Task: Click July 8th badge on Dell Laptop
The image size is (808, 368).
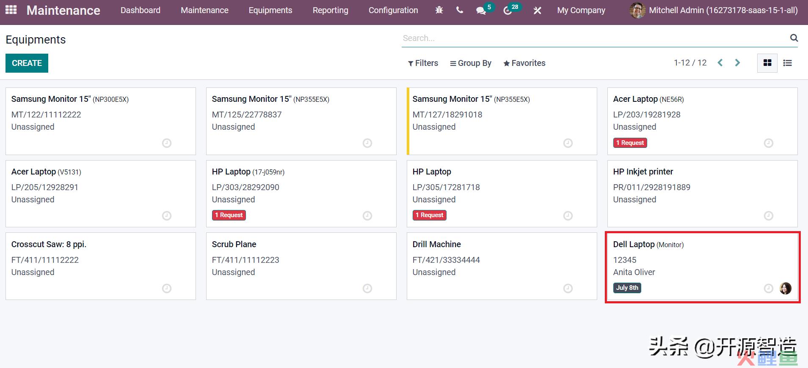Action: (x=627, y=288)
